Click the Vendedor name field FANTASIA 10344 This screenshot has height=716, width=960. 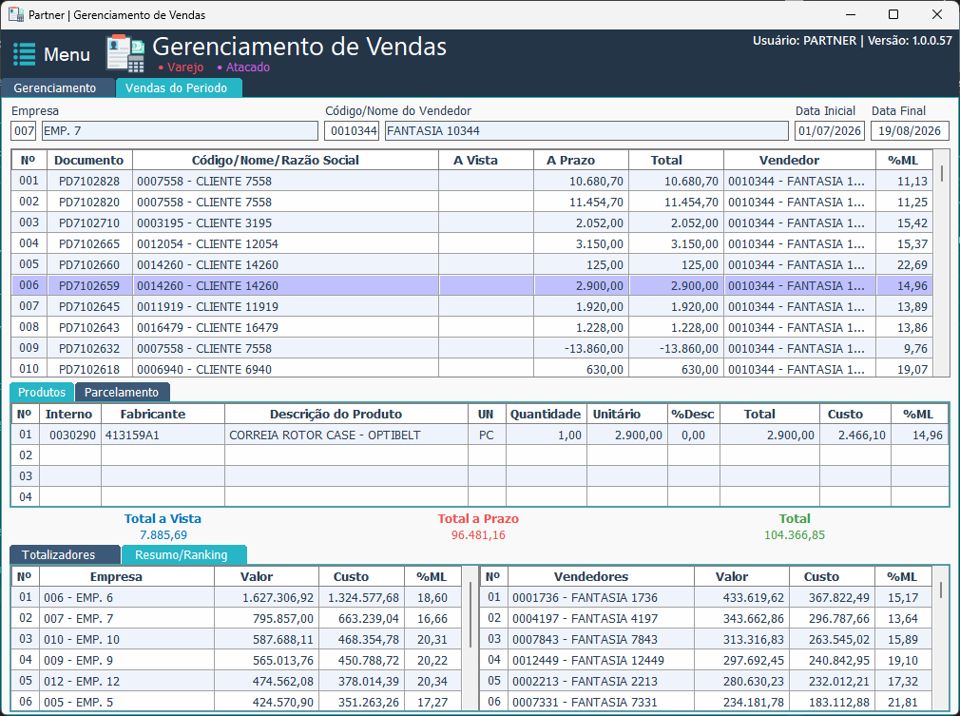[x=586, y=130]
